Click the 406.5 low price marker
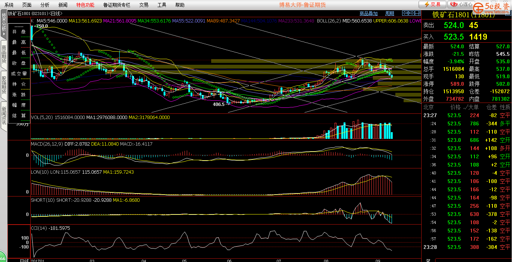The width and height of the screenshot is (512, 262). pos(218,104)
